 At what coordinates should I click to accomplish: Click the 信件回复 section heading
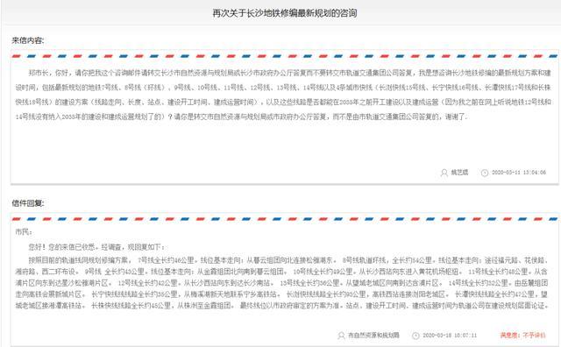28,203
